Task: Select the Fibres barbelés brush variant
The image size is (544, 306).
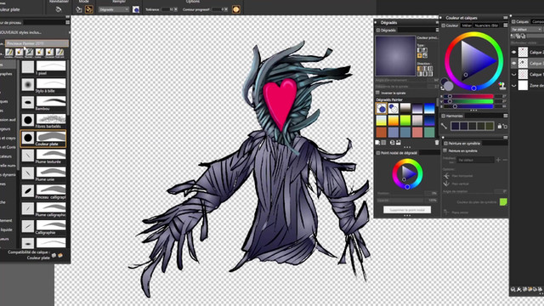Action: tap(43, 121)
